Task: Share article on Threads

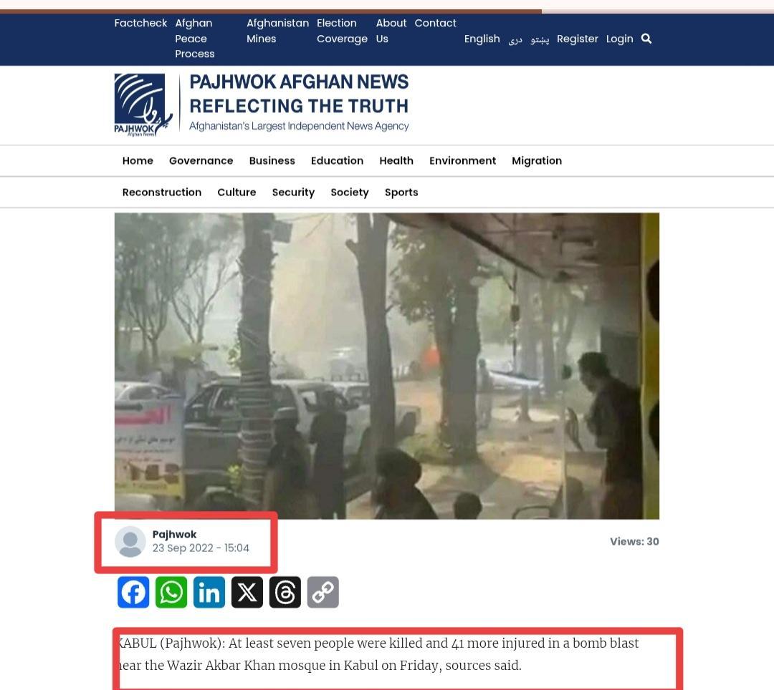Action: coord(285,592)
